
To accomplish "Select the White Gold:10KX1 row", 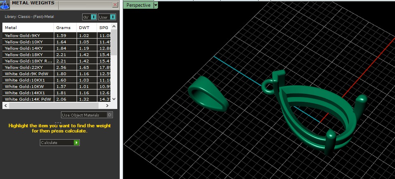I will 56,80.
